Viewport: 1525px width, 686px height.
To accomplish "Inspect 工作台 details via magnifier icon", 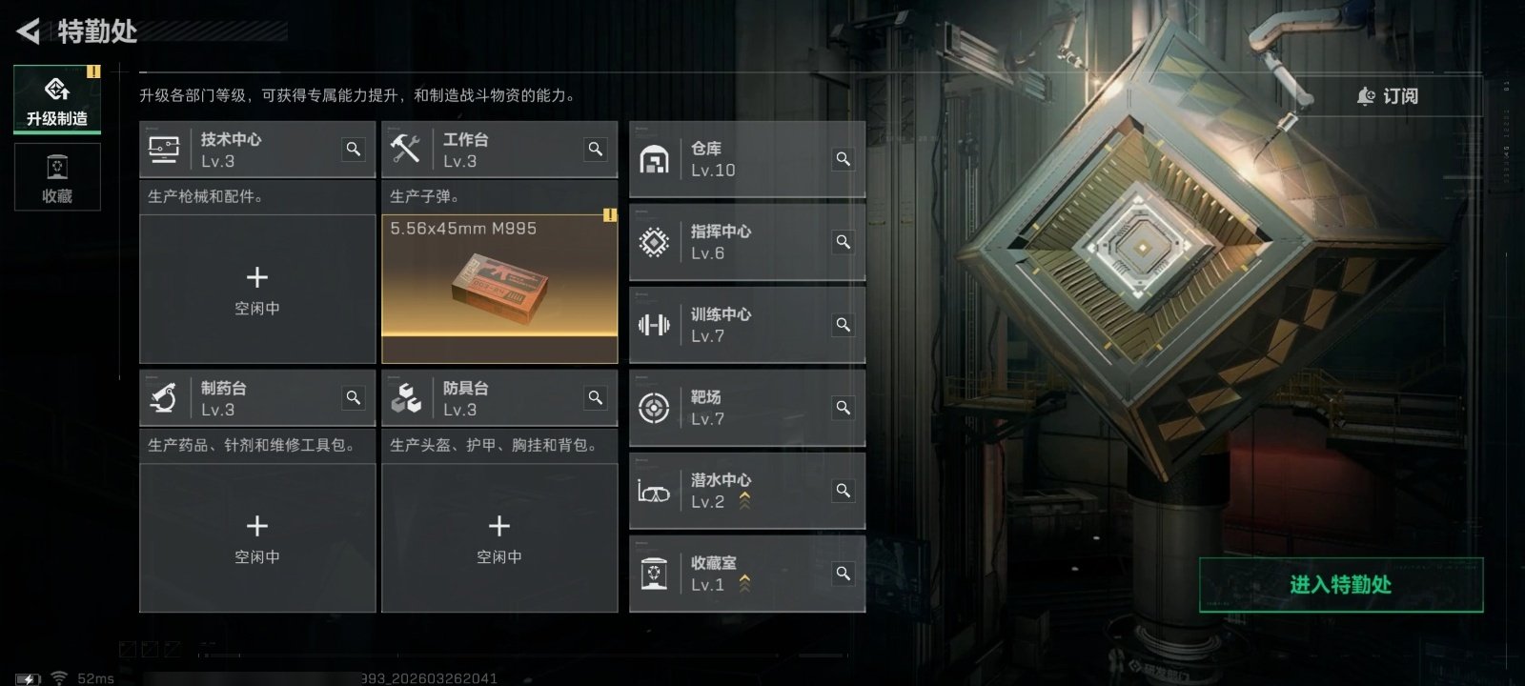I will click(596, 150).
